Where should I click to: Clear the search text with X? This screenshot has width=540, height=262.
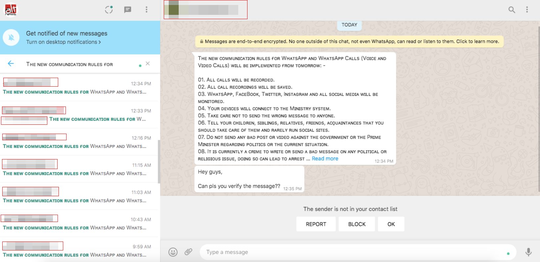148,64
